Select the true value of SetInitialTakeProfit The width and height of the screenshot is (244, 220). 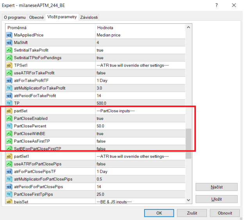[100, 50]
